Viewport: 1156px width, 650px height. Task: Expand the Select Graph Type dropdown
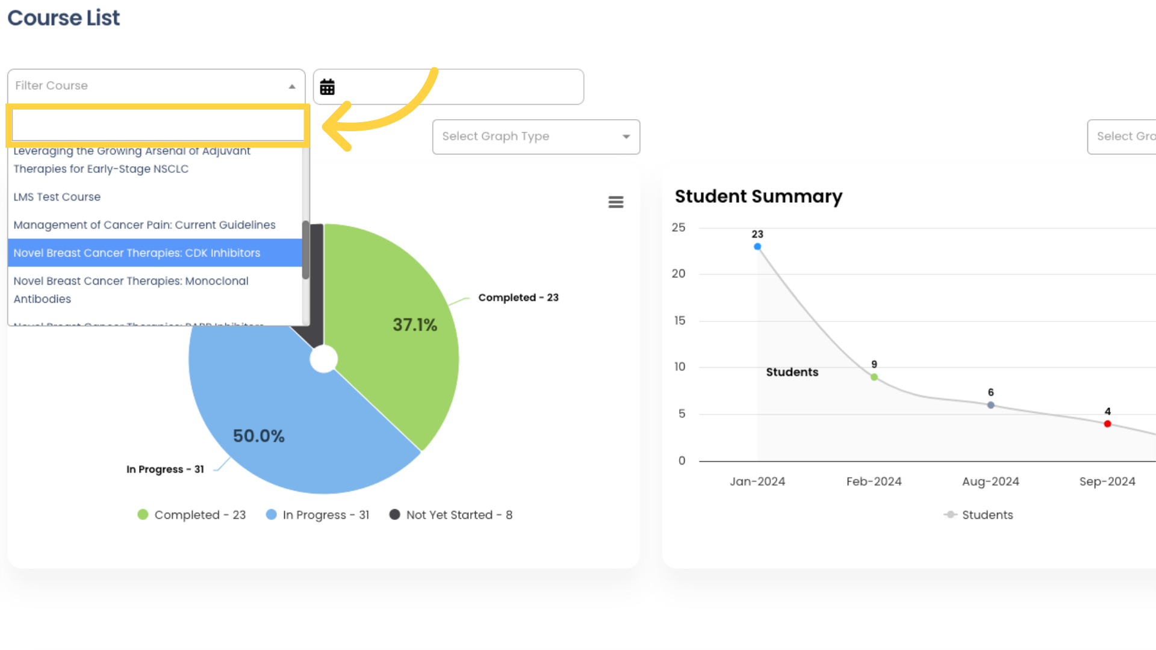point(536,137)
